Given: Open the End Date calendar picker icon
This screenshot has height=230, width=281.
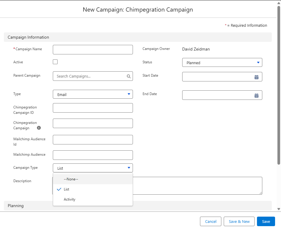Looking at the screenshot, I should 256,95.
